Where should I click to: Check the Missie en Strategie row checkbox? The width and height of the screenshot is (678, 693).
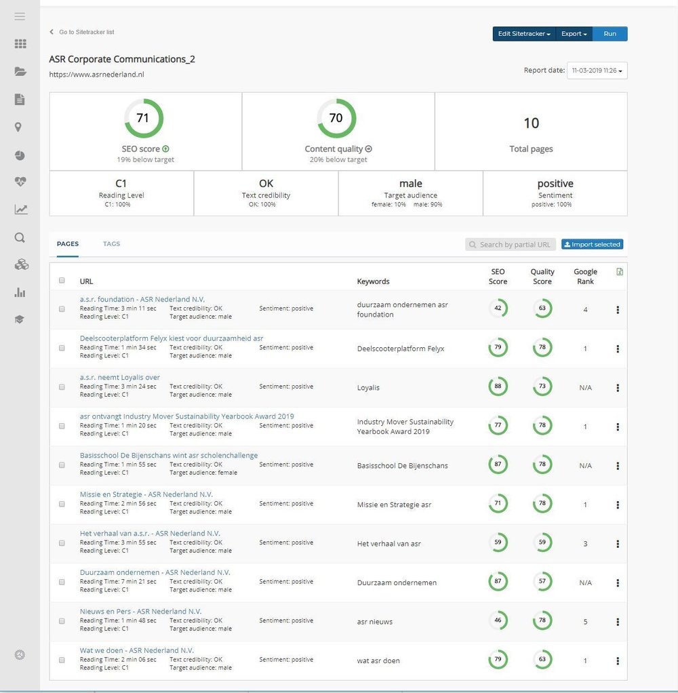[62, 504]
